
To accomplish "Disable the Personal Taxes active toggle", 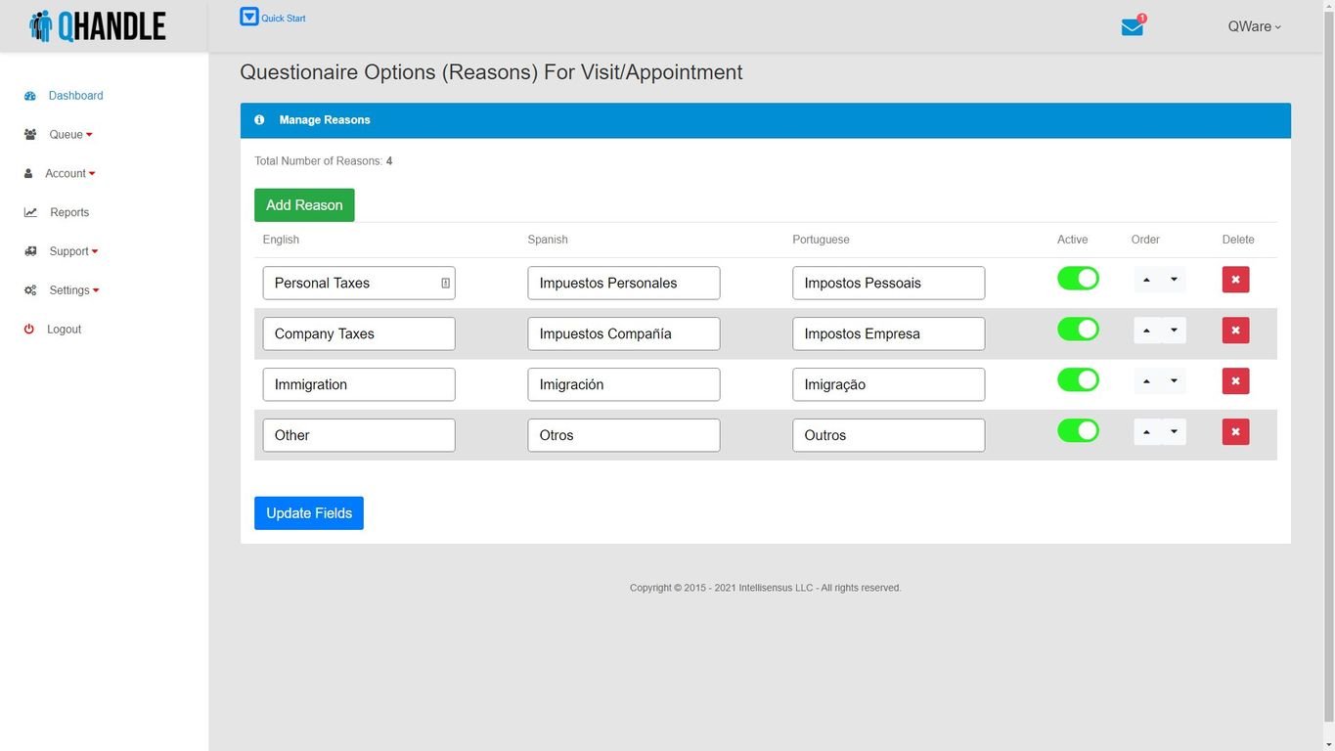I will (x=1078, y=279).
